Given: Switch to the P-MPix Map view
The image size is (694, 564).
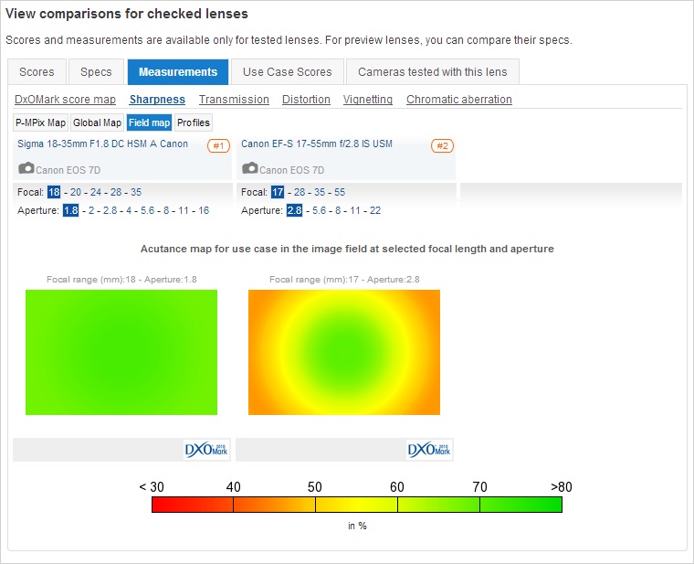Looking at the screenshot, I should [x=40, y=122].
